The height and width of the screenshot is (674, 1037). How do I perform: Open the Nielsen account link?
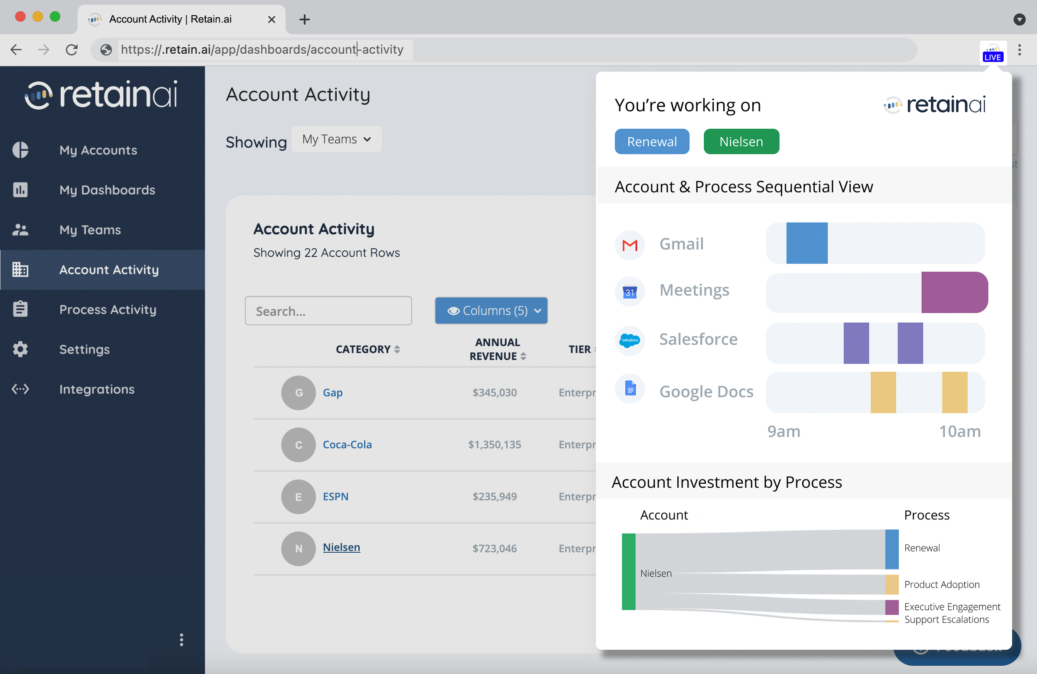pyautogui.click(x=341, y=547)
